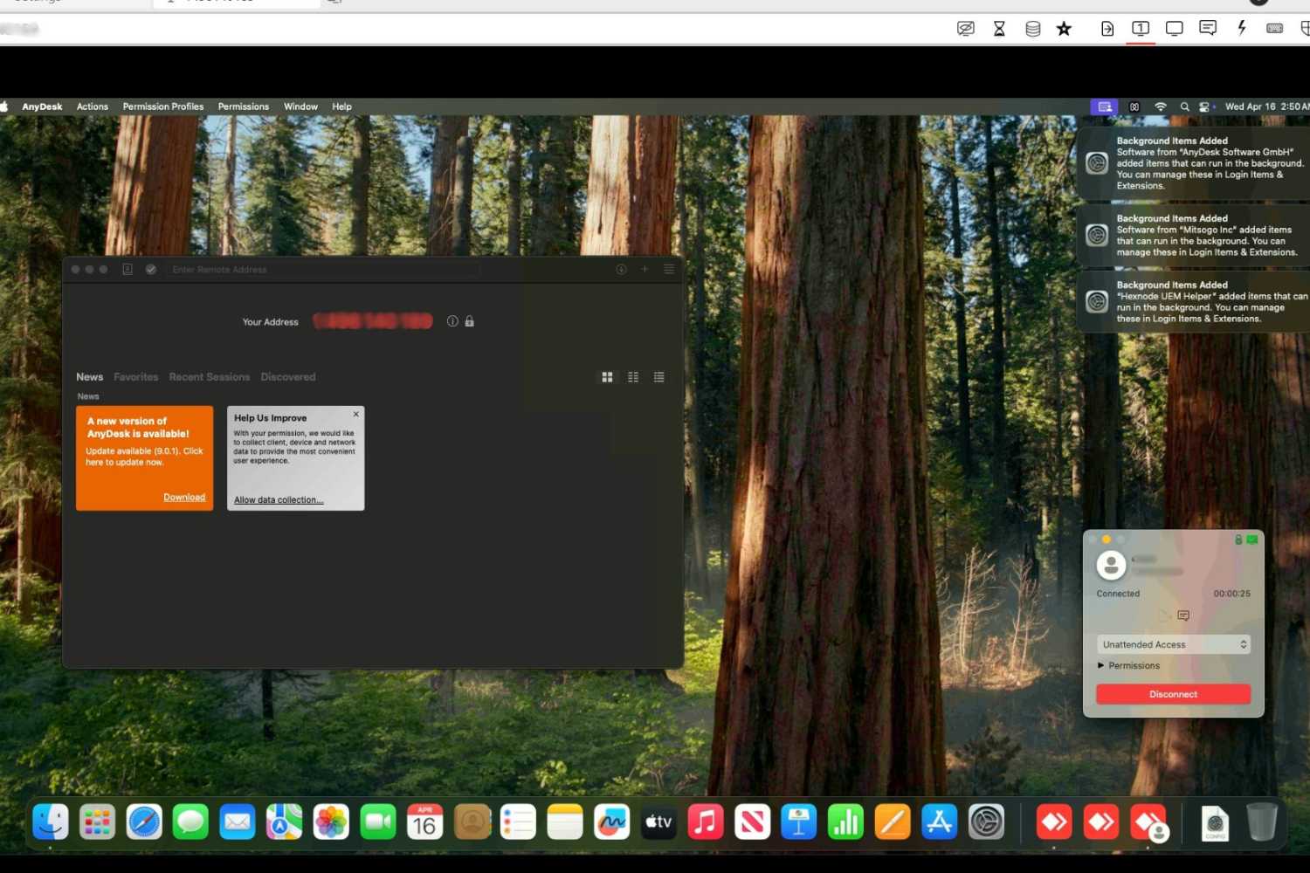Open the Permissions menu in the menu bar
This screenshot has height=873, width=1310.
click(244, 107)
